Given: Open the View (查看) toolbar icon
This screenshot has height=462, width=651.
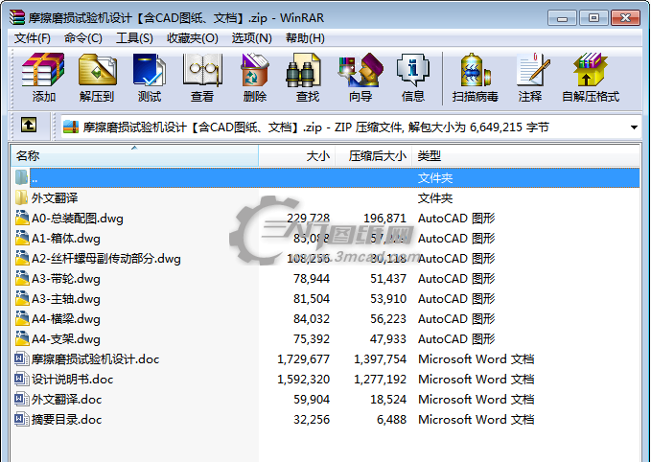Looking at the screenshot, I should [x=202, y=70].
